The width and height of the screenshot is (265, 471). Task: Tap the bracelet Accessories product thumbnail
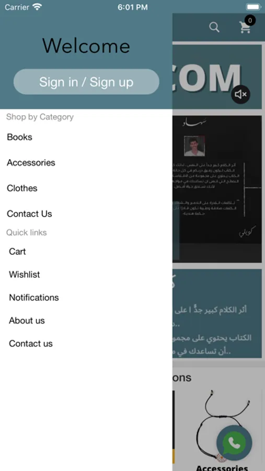(222, 427)
